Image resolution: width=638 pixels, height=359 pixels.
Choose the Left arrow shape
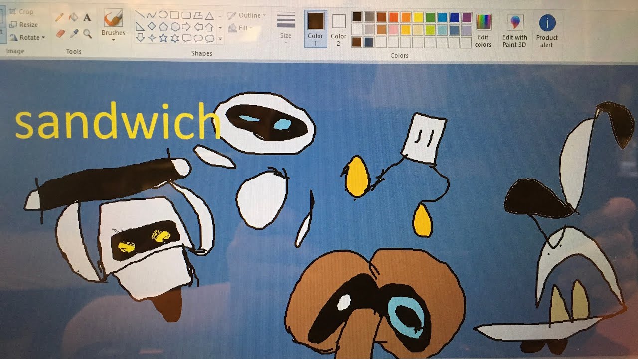198,27
